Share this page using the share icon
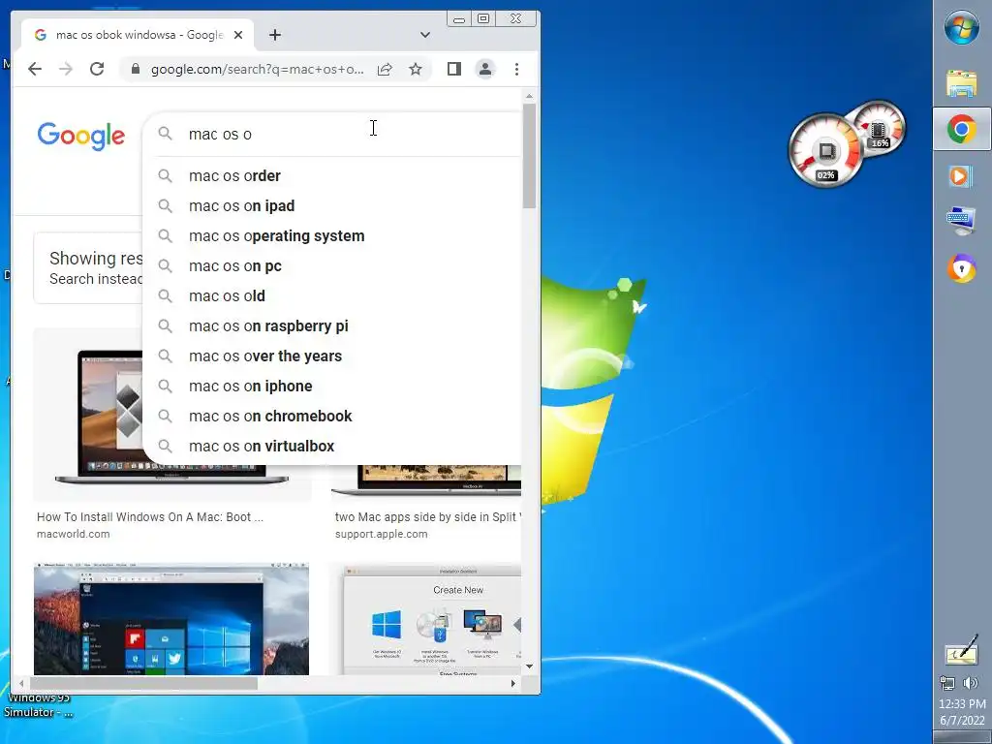992x744 pixels. tap(385, 69)
